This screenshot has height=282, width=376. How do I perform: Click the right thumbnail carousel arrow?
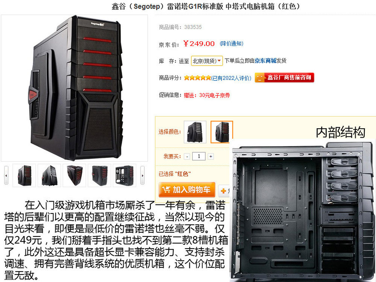[x=142, y=175]
